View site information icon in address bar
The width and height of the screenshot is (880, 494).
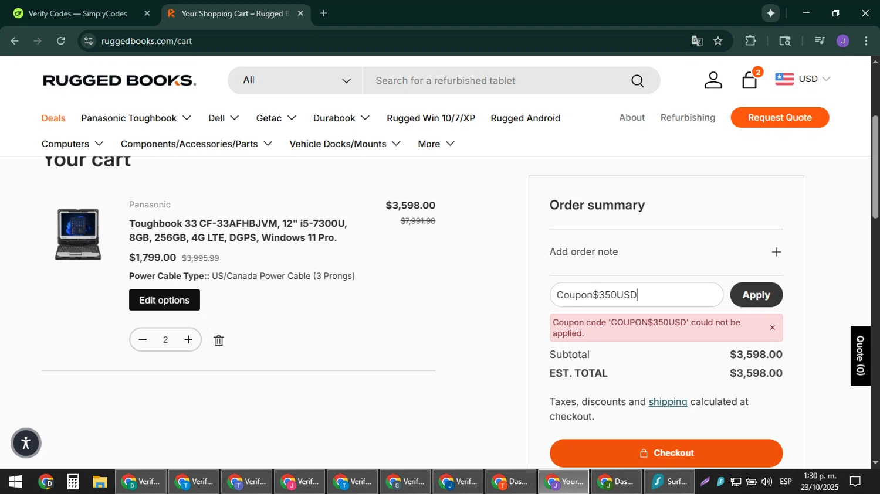pos(89,41)
